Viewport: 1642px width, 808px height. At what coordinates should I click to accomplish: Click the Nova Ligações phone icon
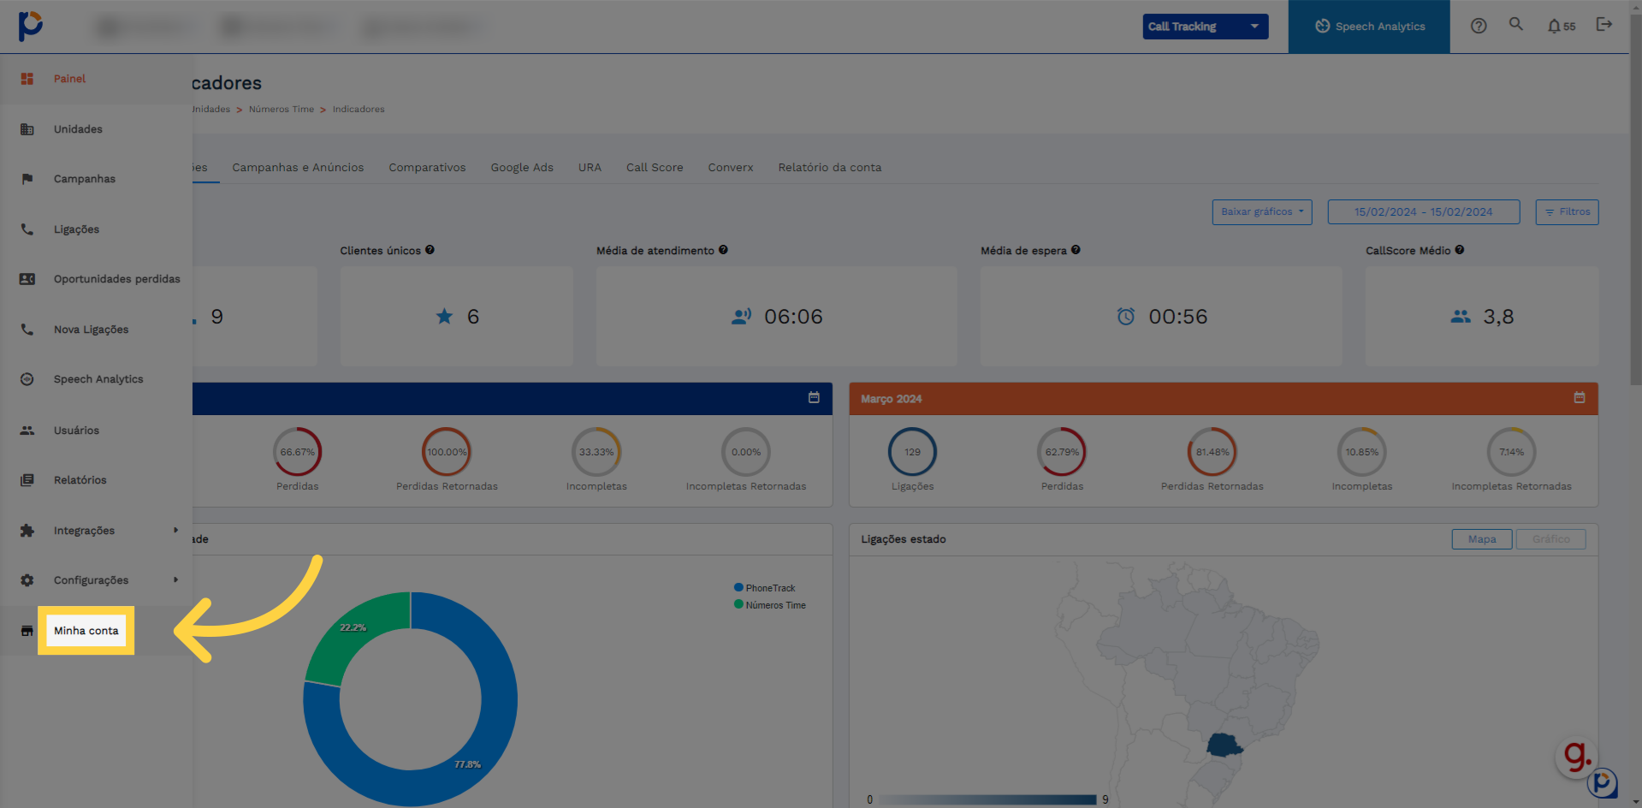[27, 330]
